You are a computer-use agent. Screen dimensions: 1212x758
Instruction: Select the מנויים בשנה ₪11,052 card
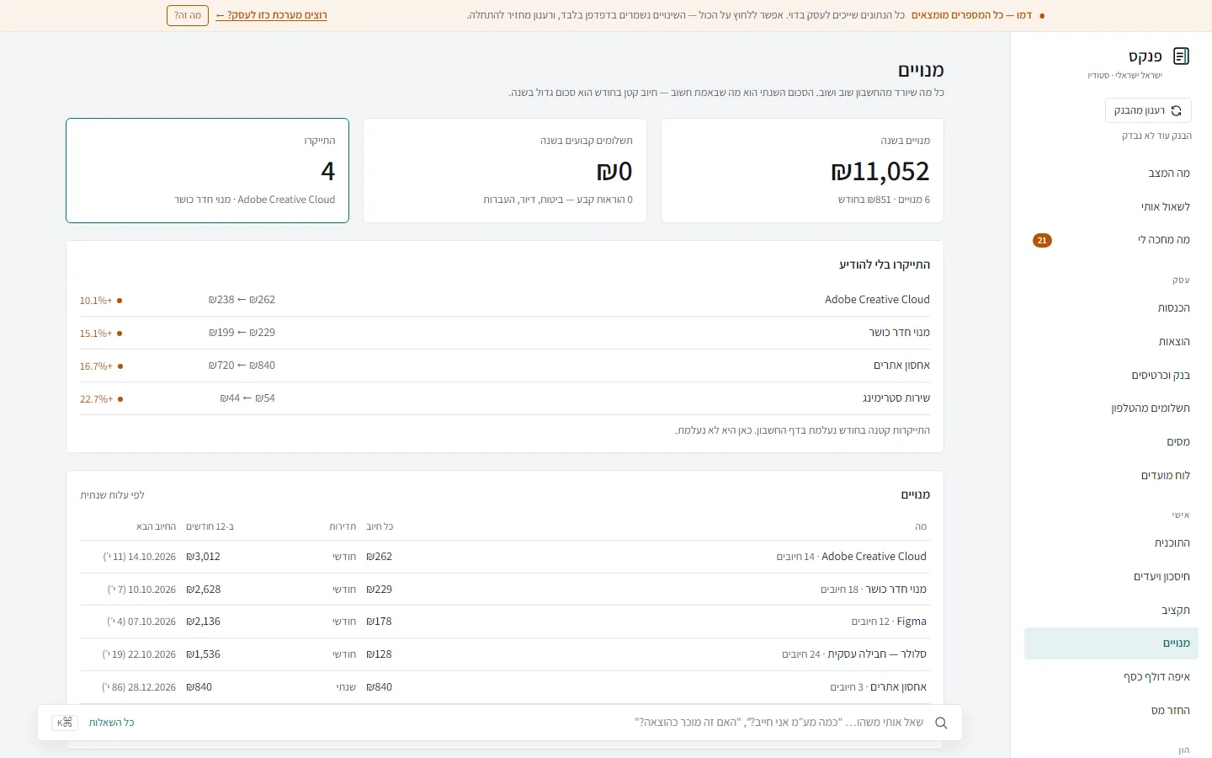click(x=802, y=171)
